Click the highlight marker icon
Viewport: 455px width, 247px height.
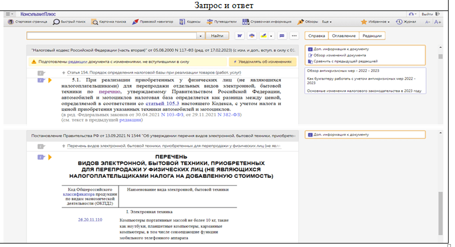coord(263,35)
